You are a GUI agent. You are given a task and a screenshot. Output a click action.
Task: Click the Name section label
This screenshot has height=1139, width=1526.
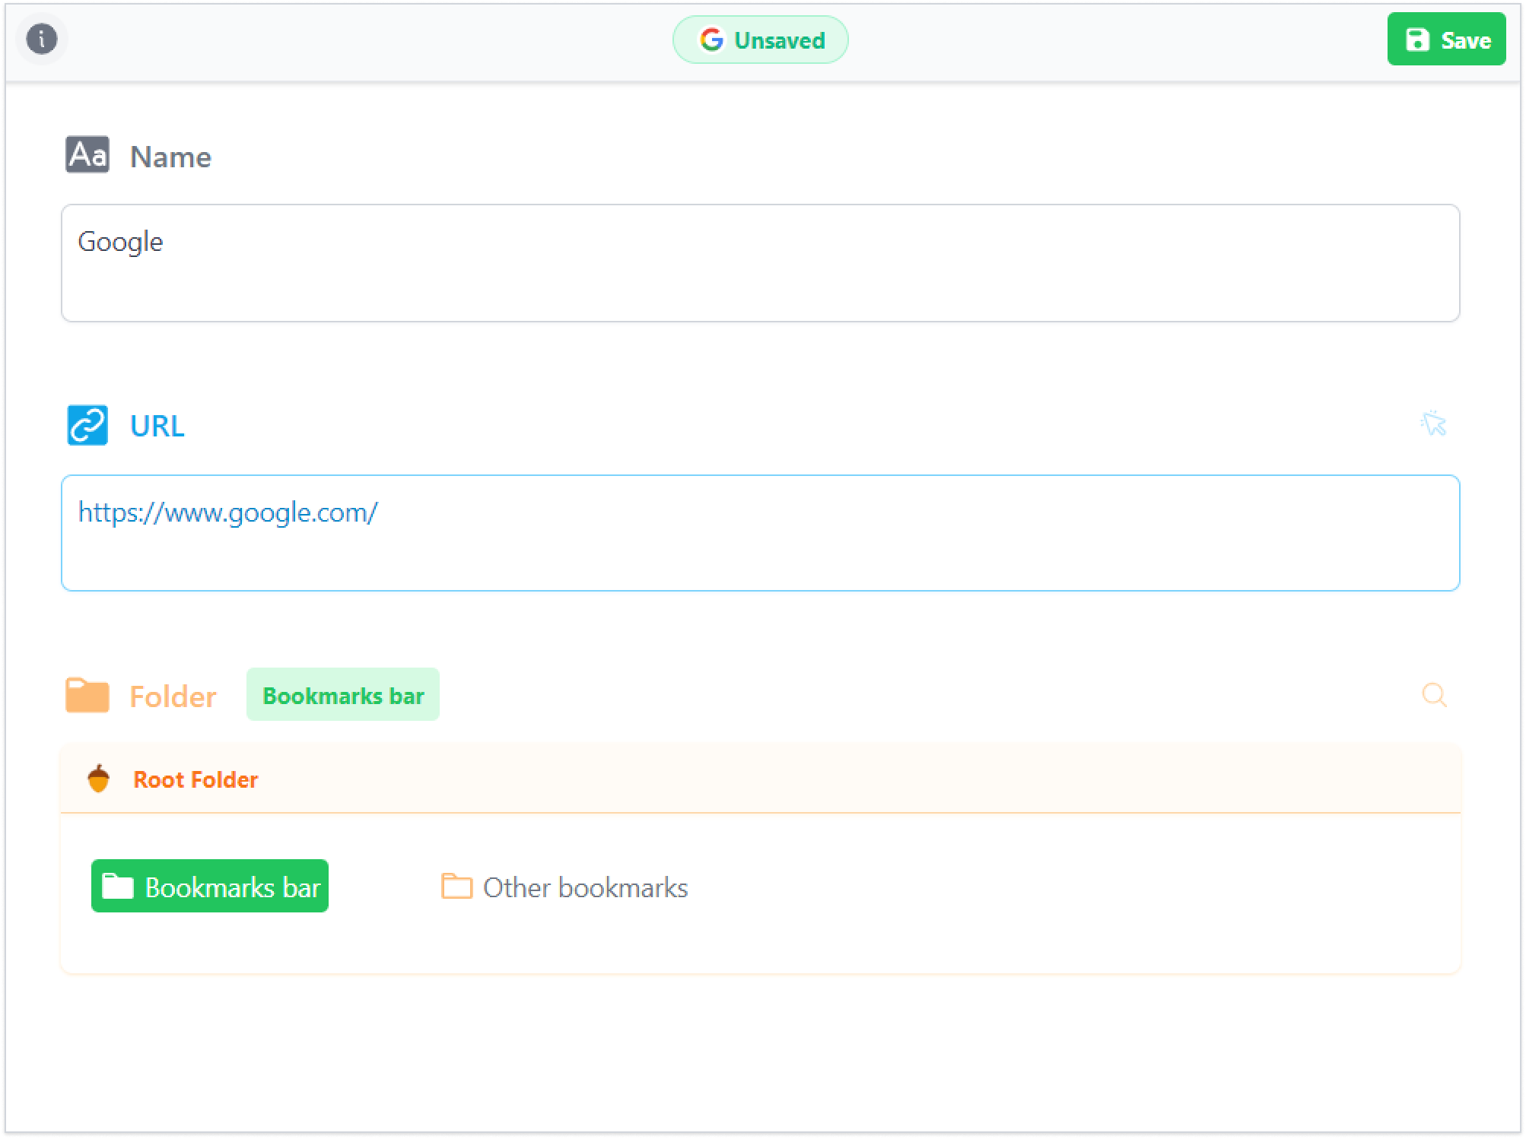pyautogui.click(x=170, y=157)
